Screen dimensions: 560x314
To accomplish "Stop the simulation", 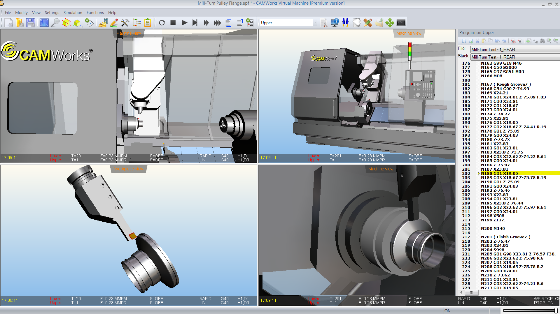I will click(173, 23).
